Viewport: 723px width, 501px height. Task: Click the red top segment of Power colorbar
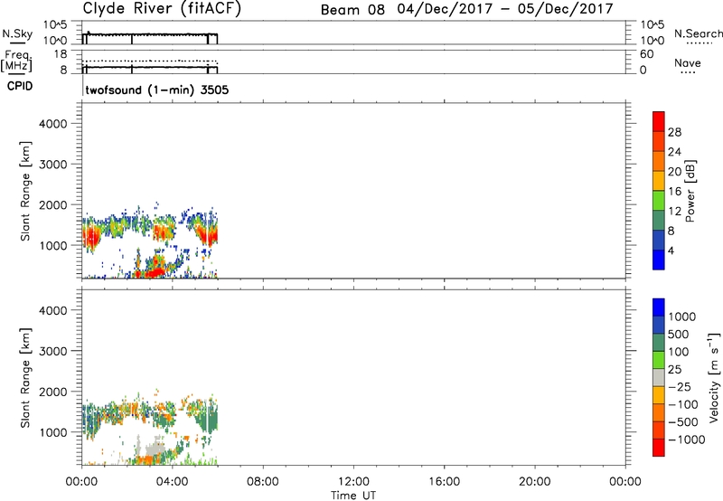[x=659, y=121]
